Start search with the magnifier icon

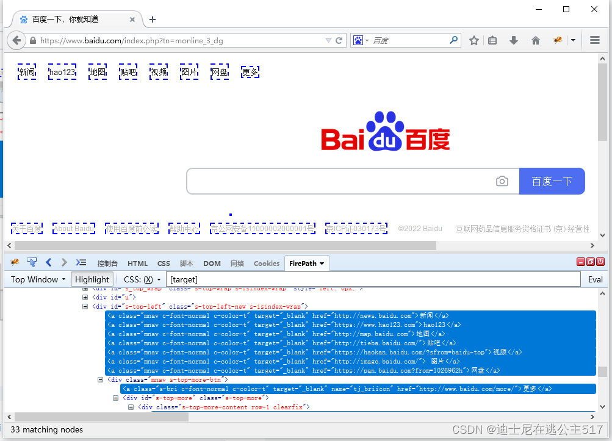453,40
